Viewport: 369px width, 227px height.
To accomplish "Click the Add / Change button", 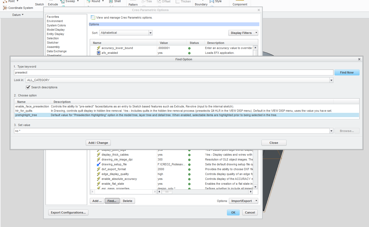I will (x=98, y=143).
